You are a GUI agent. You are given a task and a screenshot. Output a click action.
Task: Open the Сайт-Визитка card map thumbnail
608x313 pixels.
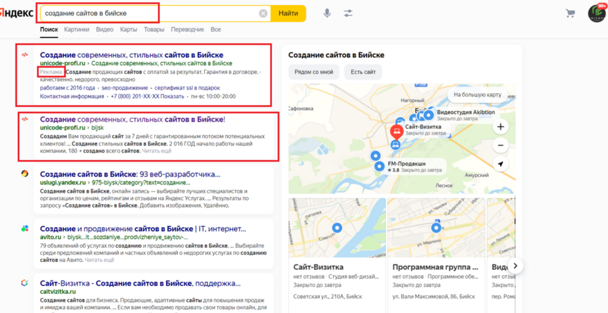[337, 228]
